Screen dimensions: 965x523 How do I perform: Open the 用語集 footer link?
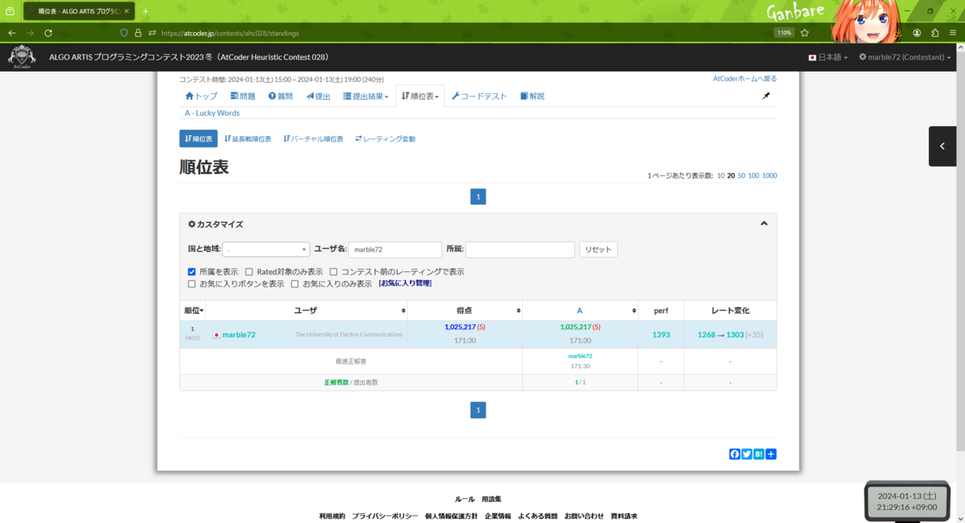point(491,499)
